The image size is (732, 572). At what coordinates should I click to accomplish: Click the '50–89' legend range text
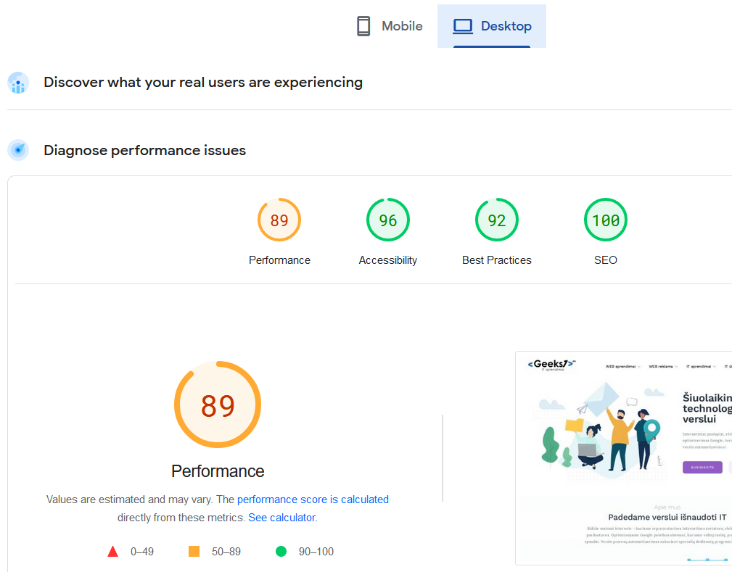coord(226,552)
